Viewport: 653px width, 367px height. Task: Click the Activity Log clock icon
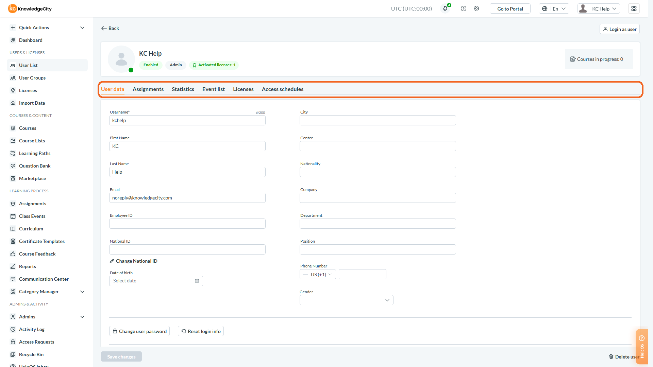pyautogui.click(x=13, y=329)
